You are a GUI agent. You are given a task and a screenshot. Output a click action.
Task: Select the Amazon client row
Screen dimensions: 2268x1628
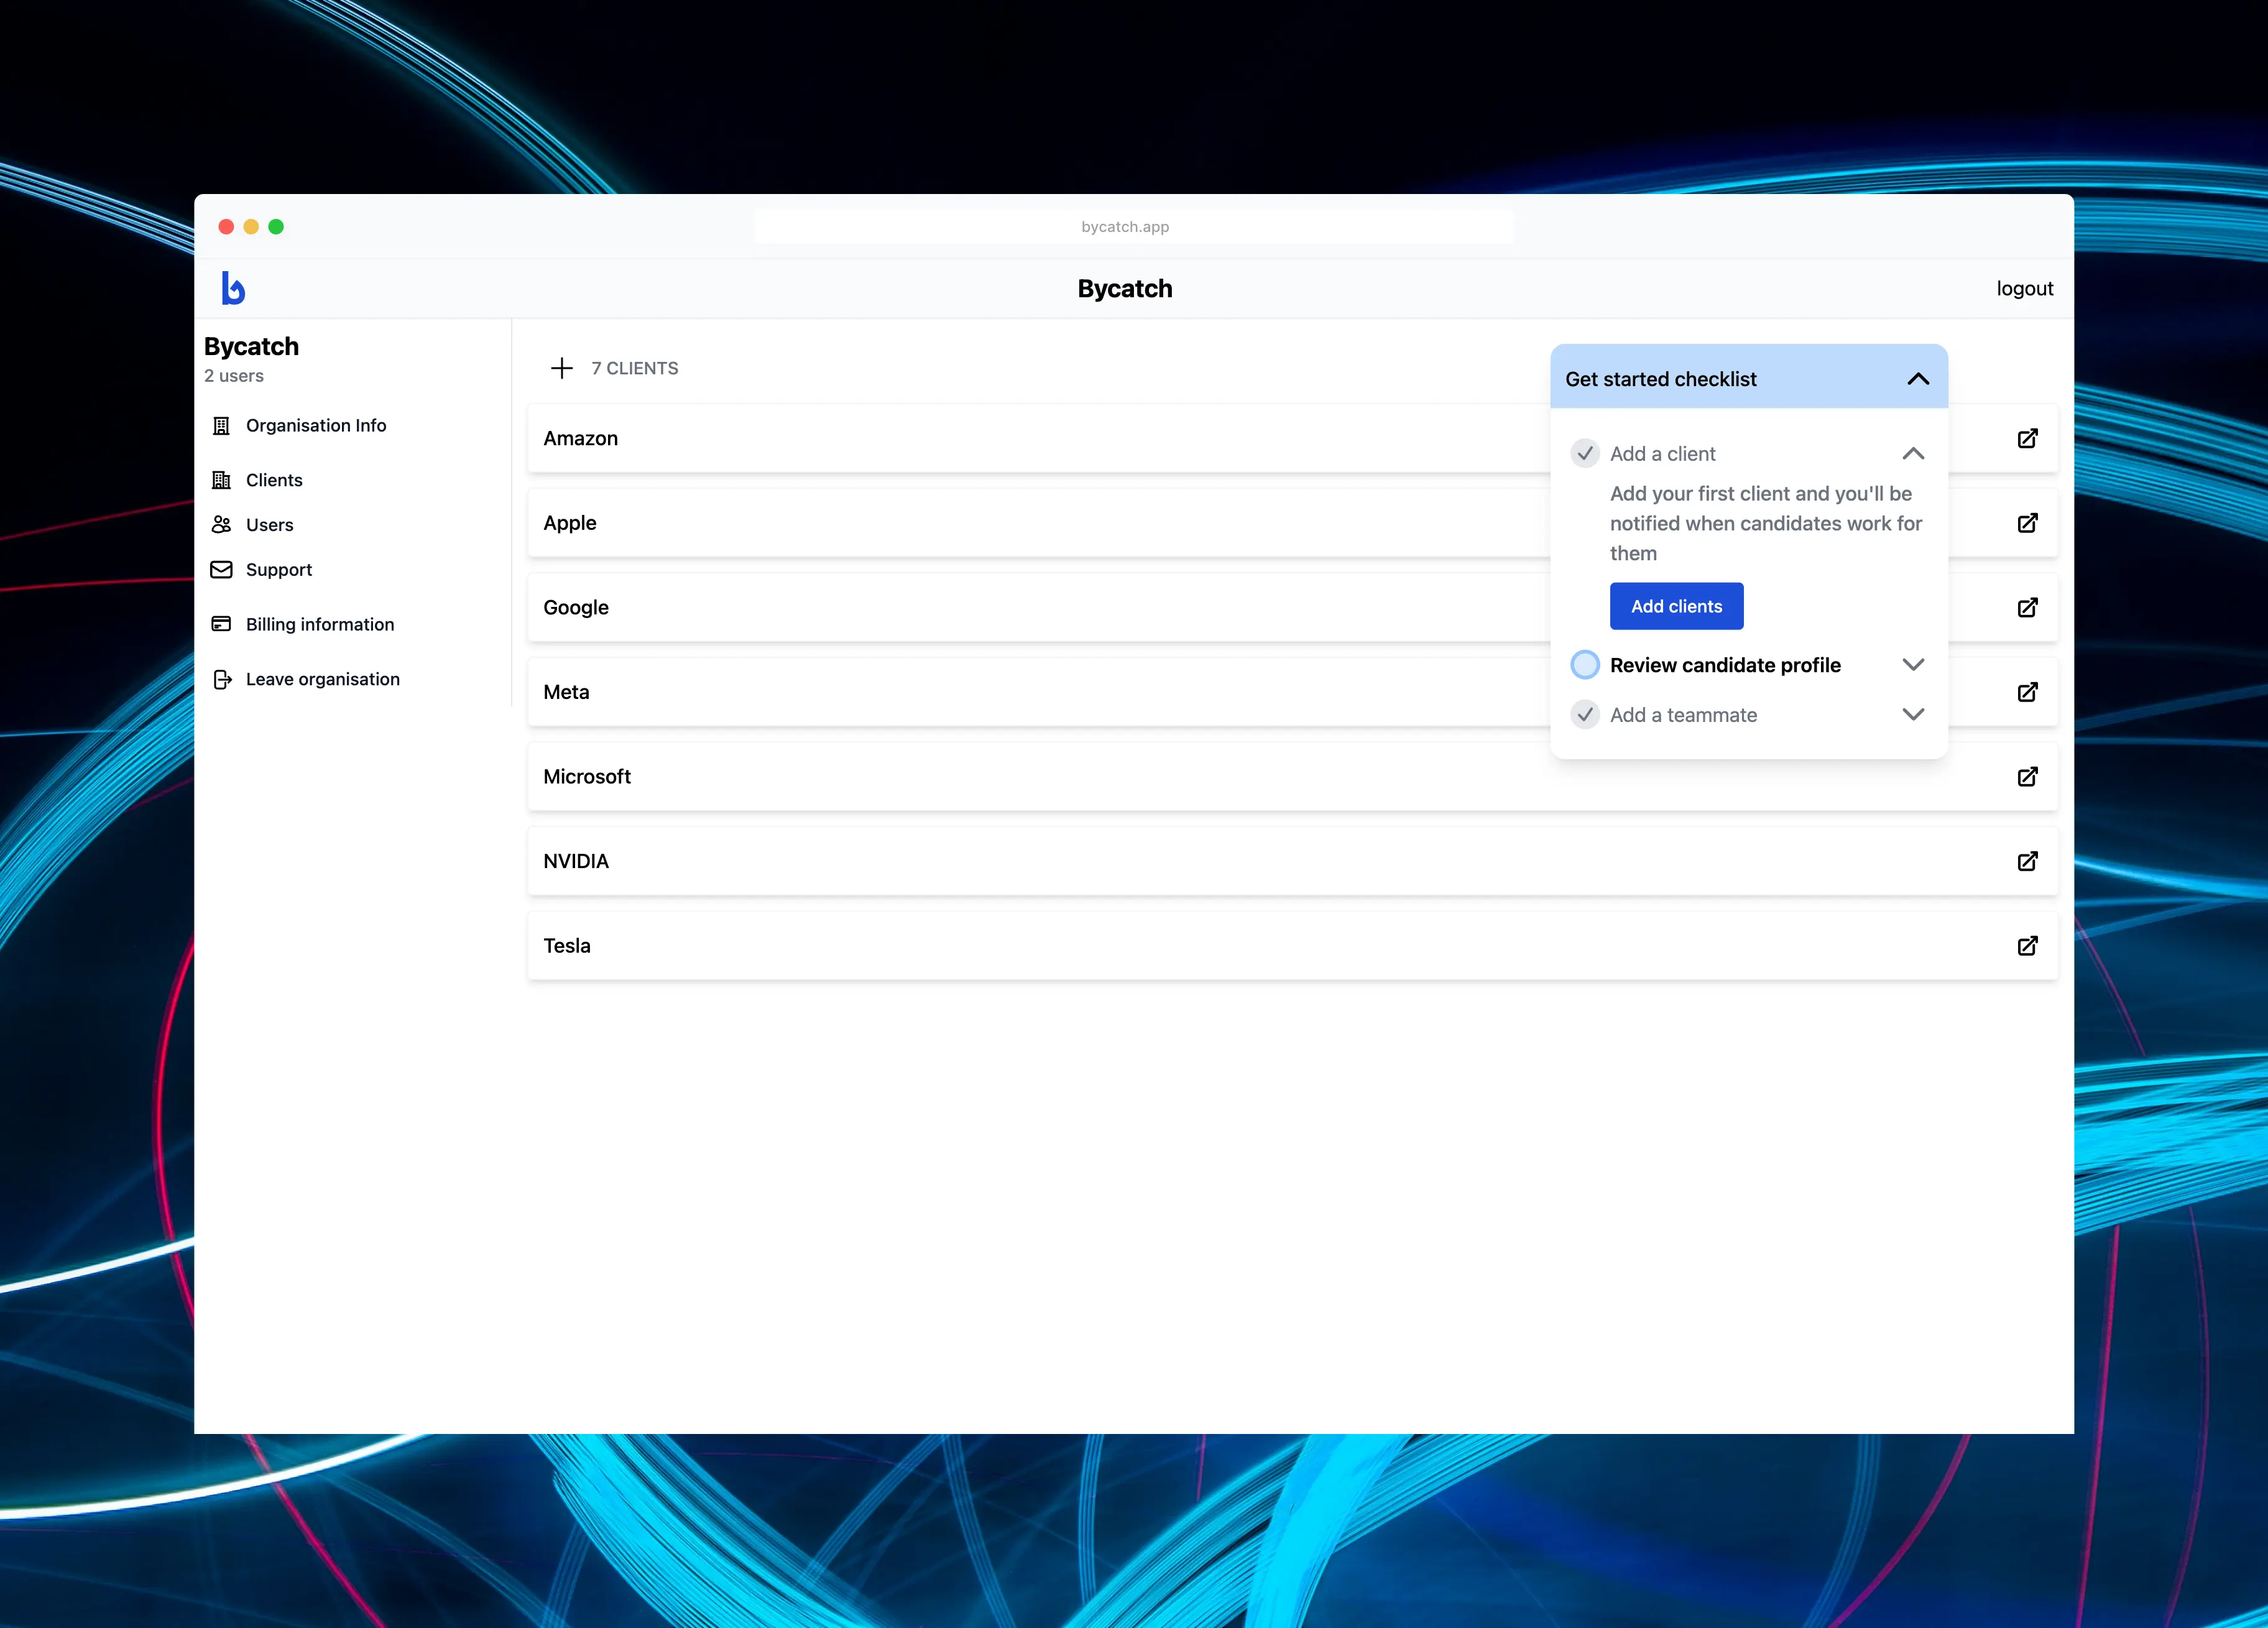click(1292, 438)
